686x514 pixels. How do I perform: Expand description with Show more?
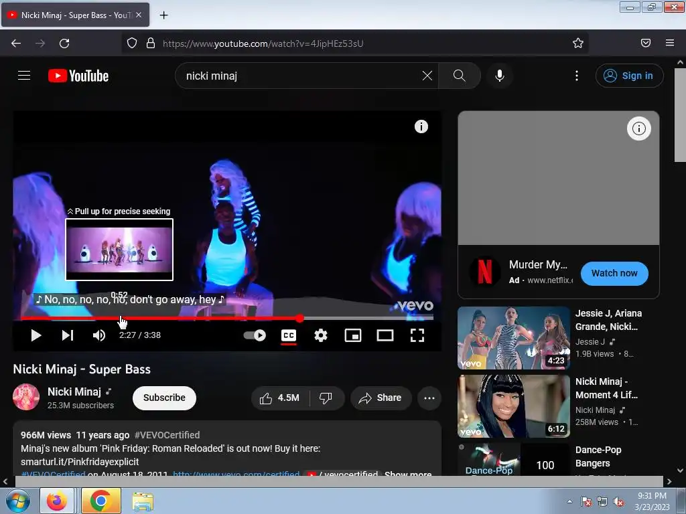[x=408, y=473]
